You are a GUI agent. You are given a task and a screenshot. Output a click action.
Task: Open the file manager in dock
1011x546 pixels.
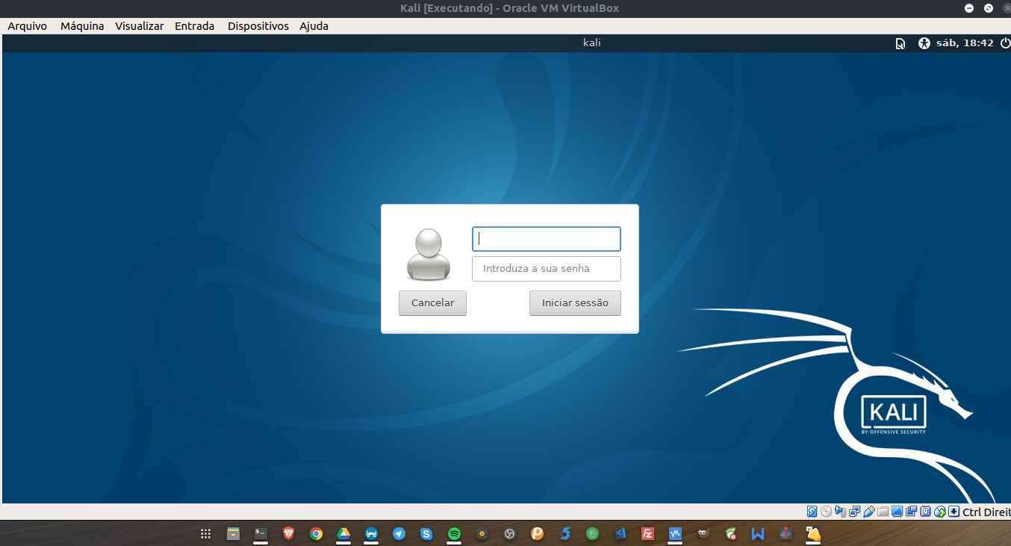tap(233, 534)
